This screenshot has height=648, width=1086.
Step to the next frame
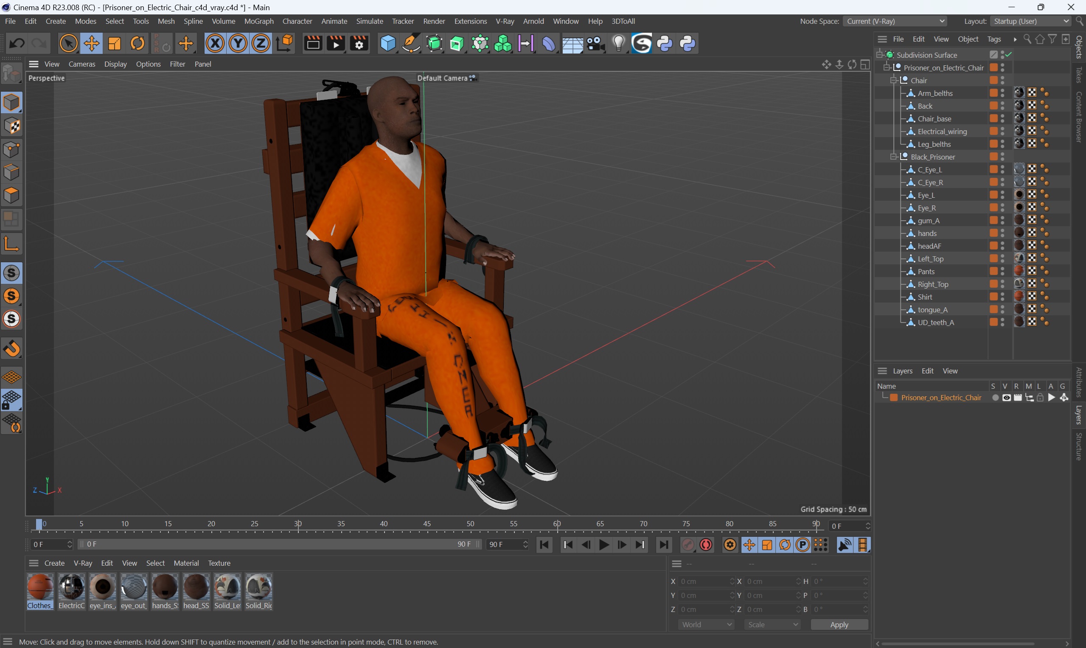pyautogui.click(x=621, y=544)
